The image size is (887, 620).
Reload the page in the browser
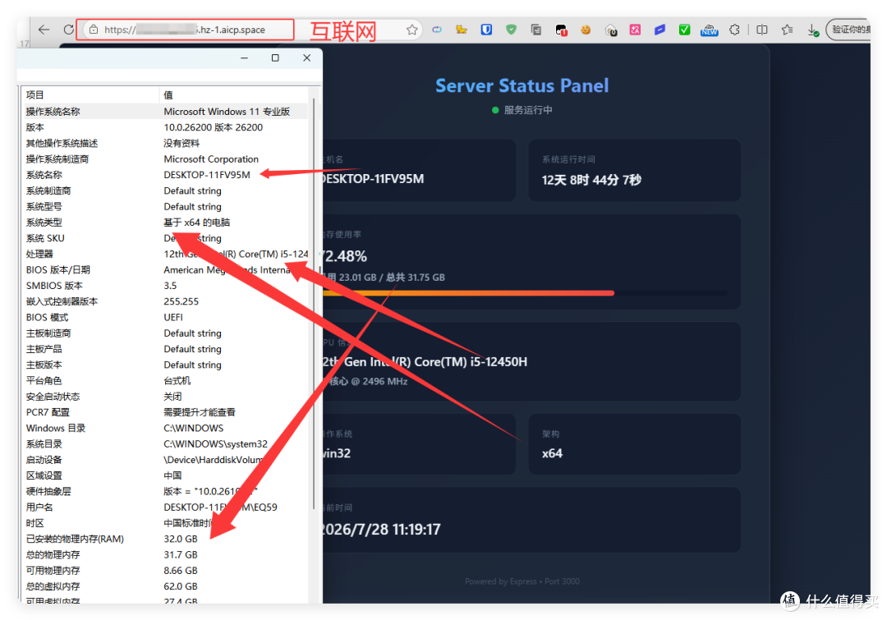click(68, 30)
